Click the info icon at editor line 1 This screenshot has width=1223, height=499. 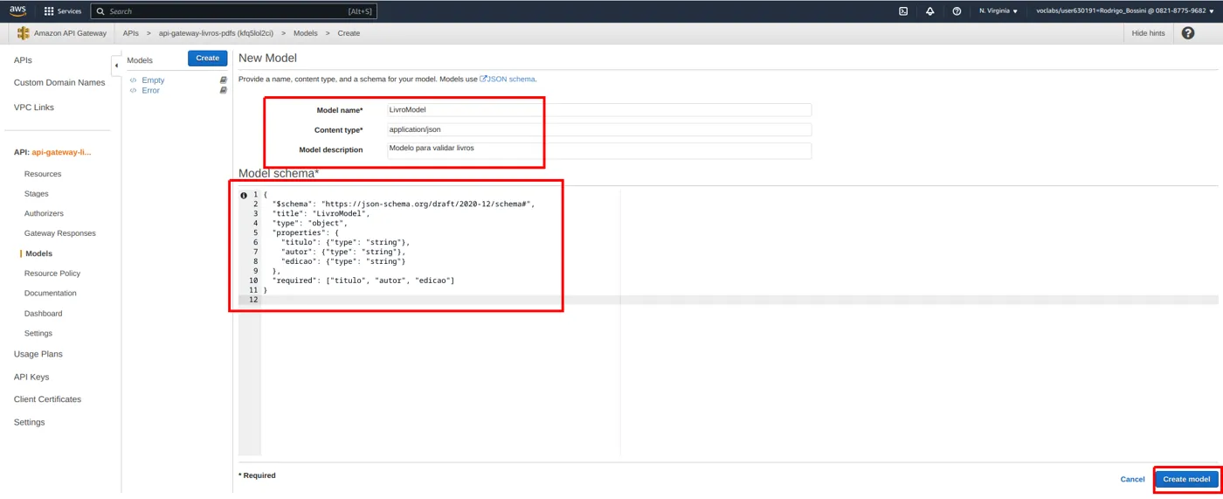tap(244, 195)
